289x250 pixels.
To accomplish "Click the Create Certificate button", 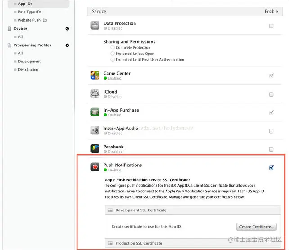I will point(256,227).
